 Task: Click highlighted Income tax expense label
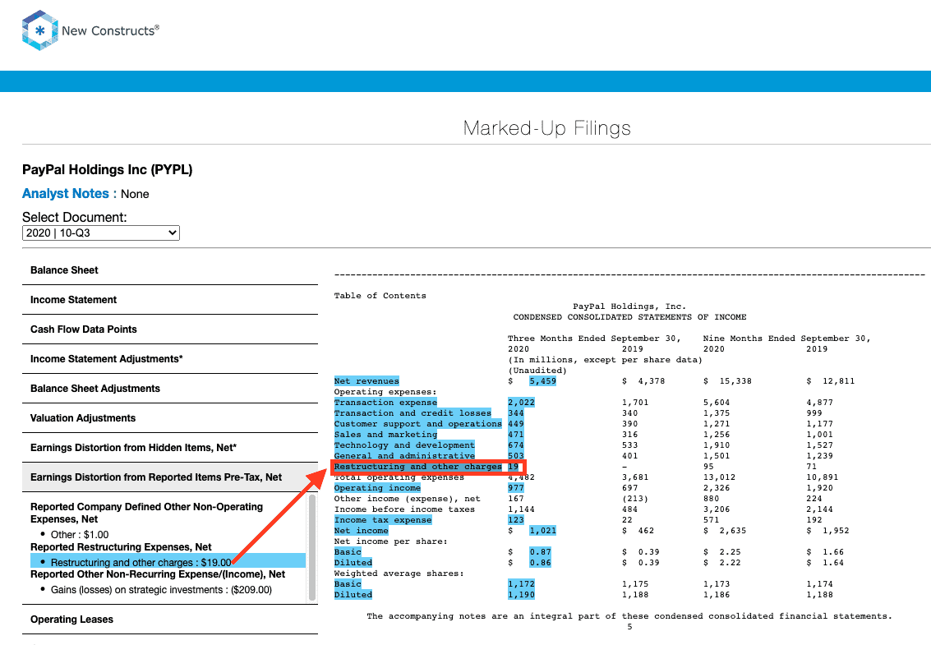(383, 520)
